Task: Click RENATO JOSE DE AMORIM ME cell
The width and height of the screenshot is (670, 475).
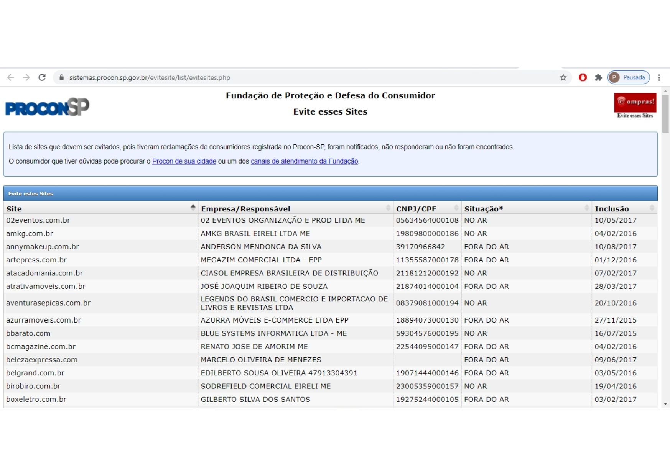Action: [295, 346]
